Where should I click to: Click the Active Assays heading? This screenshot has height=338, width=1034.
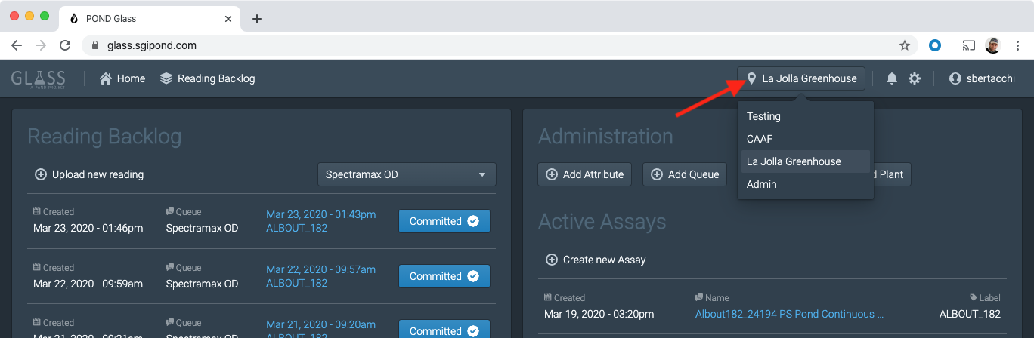pyautogui.click(x=602, y=222)
